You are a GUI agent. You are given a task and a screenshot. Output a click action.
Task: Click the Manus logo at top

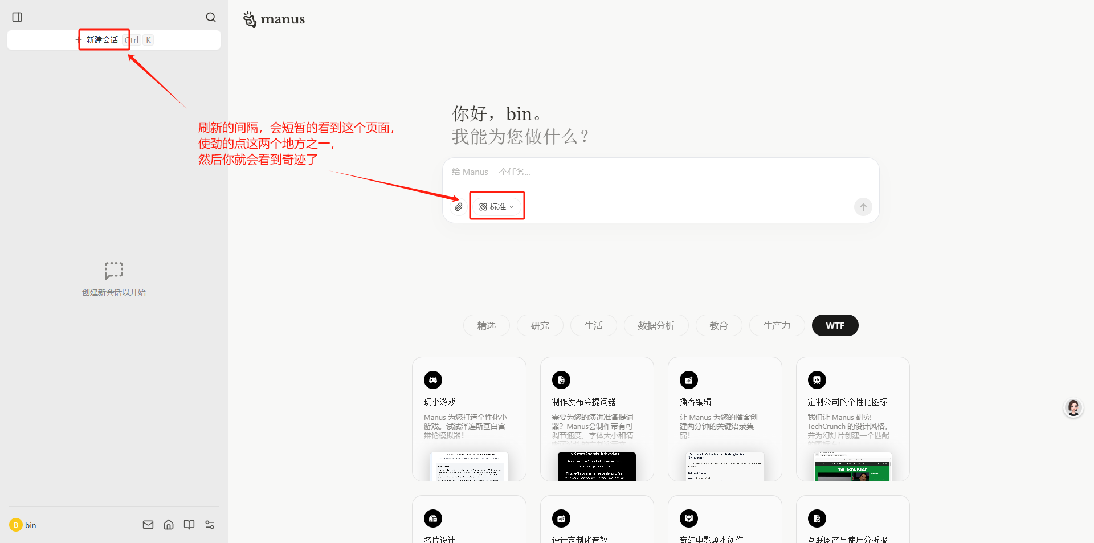(x=274, y=19)
